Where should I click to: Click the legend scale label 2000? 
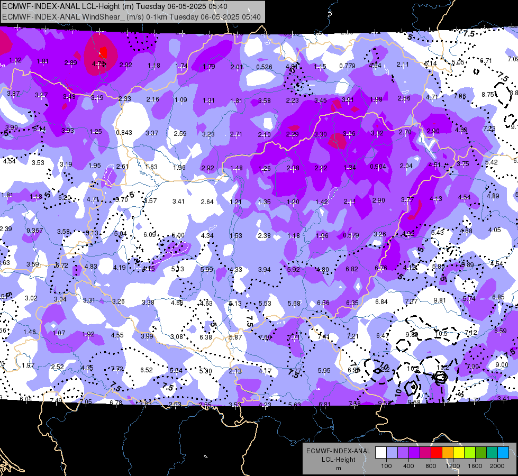tap(497, 466)
